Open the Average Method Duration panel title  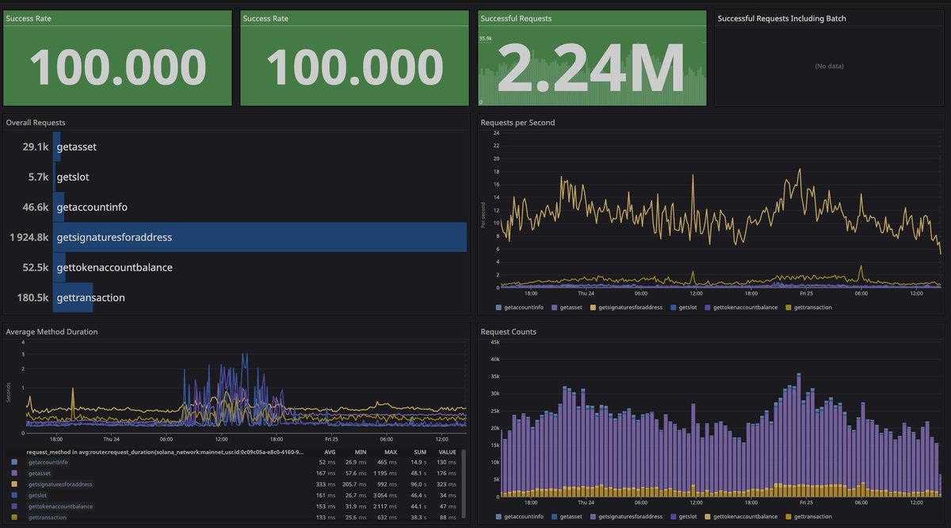[x=52, y=331]
